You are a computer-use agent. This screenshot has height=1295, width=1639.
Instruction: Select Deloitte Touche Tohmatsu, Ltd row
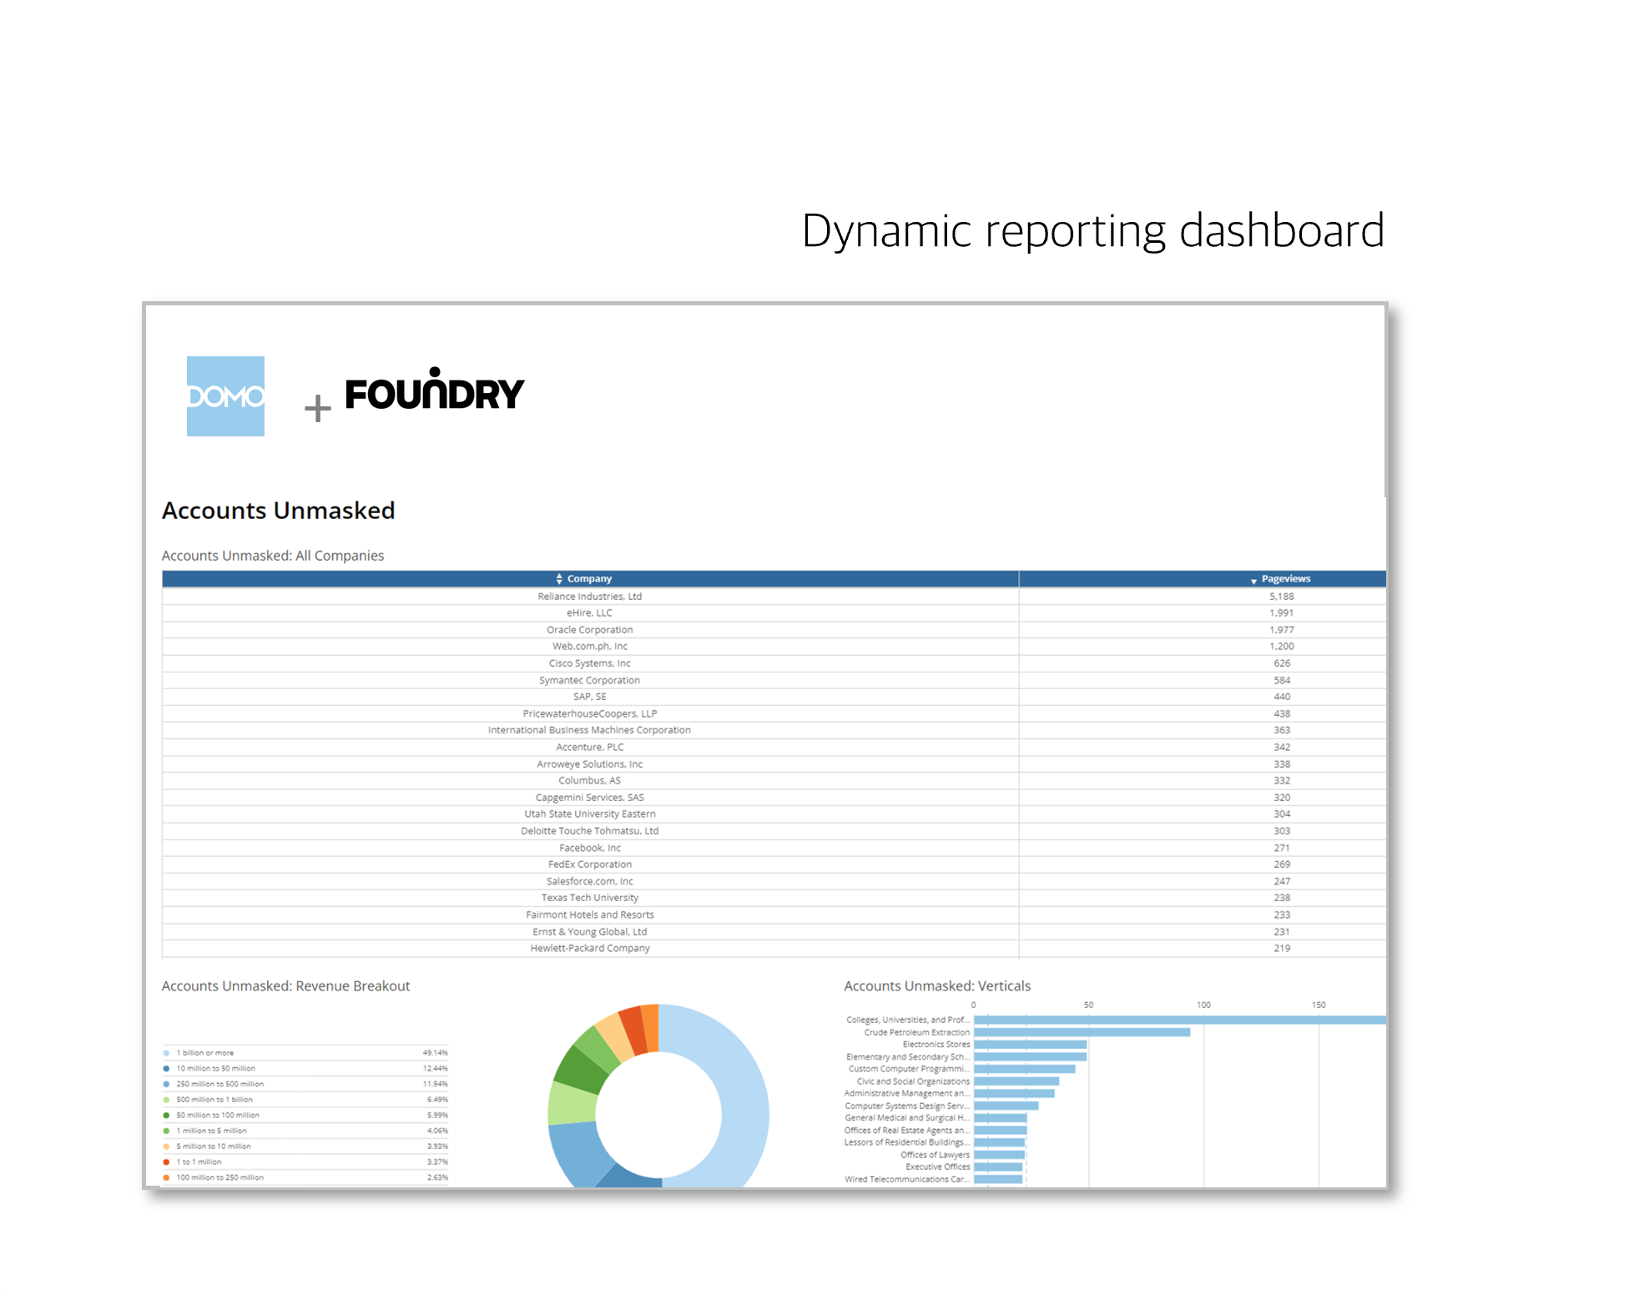774,831
